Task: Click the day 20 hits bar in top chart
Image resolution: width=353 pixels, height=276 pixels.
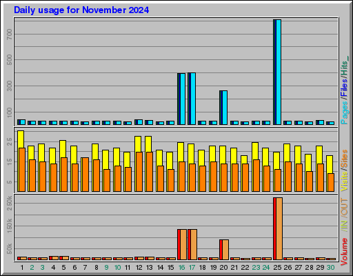Action: [x=223, y=108]
